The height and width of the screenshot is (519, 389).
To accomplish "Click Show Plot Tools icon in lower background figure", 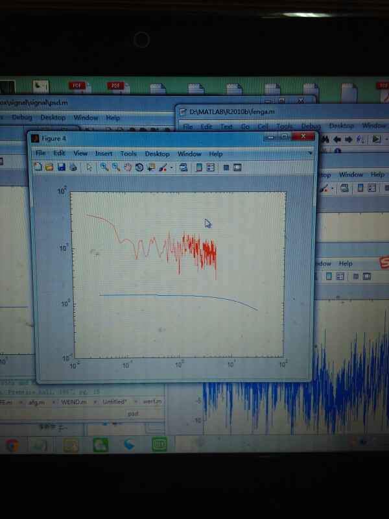I will 367,276.
